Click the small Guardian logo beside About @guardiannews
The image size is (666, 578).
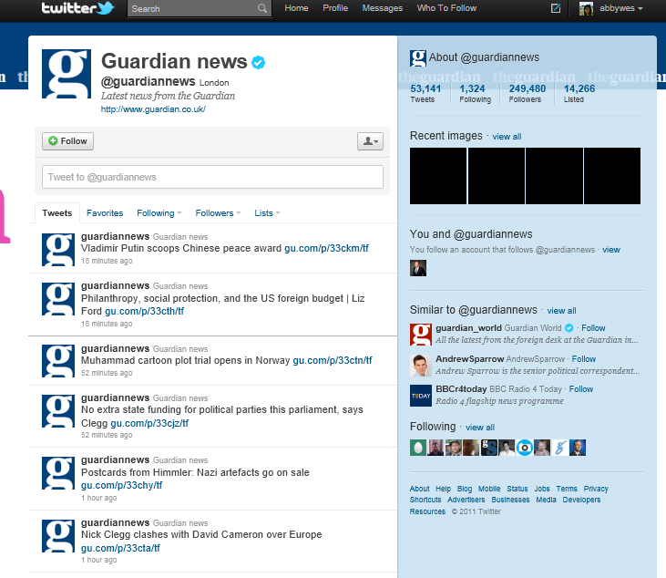tap(418, 58)
